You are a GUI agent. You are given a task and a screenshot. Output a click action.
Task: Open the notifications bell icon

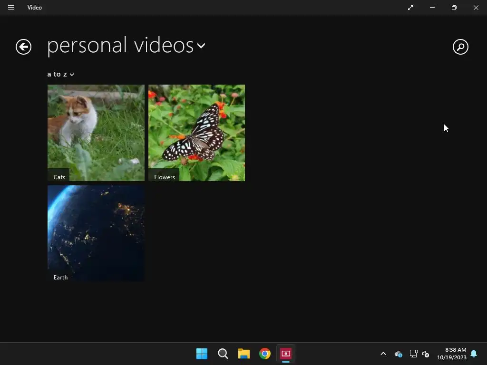pos(474,354)
